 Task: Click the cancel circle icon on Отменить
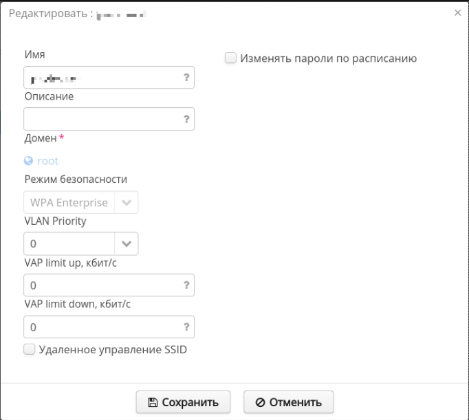click(260, 402)
